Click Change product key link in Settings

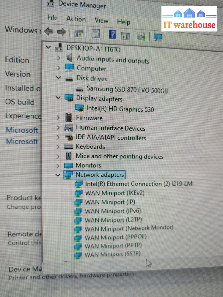[24, 207]
